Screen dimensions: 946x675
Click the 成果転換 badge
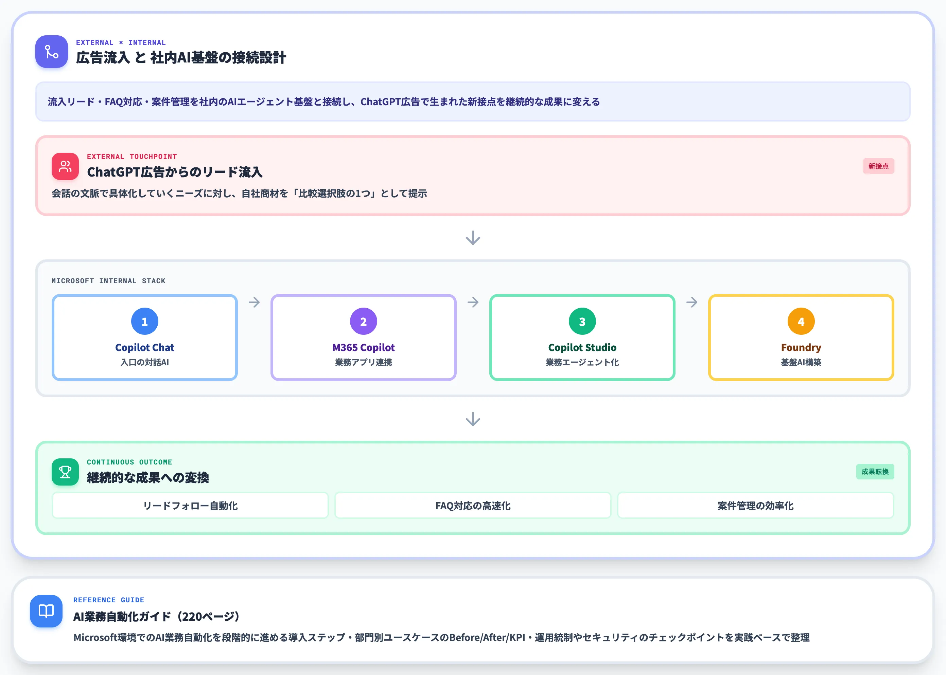[875, 472]
